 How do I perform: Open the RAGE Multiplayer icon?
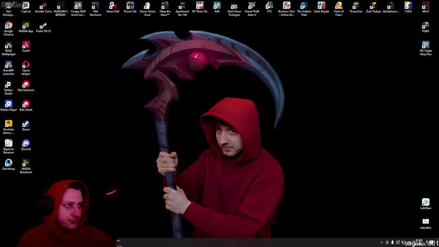tap(9, 48)
